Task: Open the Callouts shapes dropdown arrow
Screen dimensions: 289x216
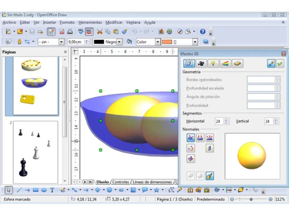Action: [151, 190]
